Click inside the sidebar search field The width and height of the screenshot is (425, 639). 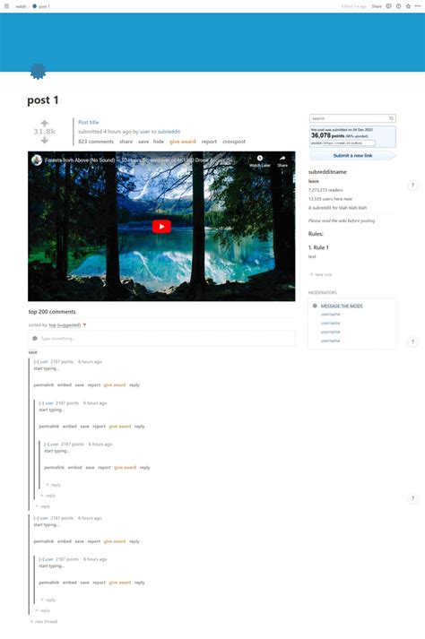tap(352, 118)
